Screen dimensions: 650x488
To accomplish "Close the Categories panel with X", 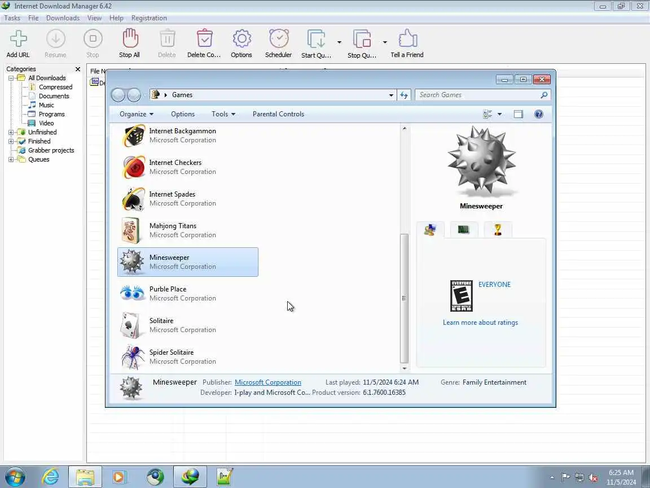I will click(77, 69).
